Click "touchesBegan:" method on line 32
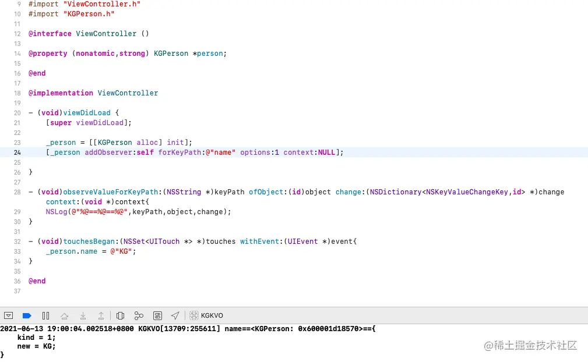The height and width of the screenshot is (362, 588). (x=91, y=242)
